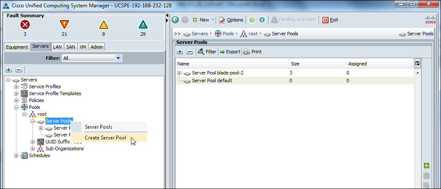441x189 pixels.
Task: Select Schedules in the tree
Action: [x=39, y=155]
